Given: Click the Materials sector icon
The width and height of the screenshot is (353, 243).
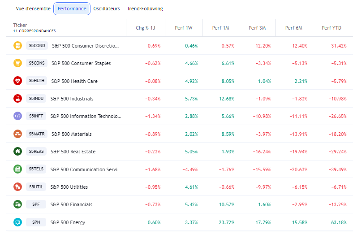Looking at the screenshot, I should click(x=17, y=134).
